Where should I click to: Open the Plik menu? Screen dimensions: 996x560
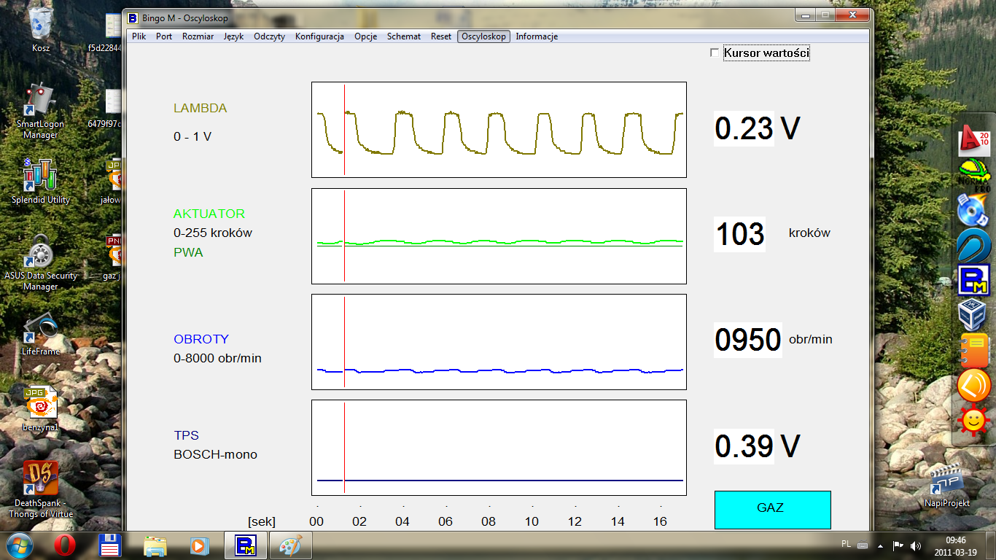click(x=139, y=36)
